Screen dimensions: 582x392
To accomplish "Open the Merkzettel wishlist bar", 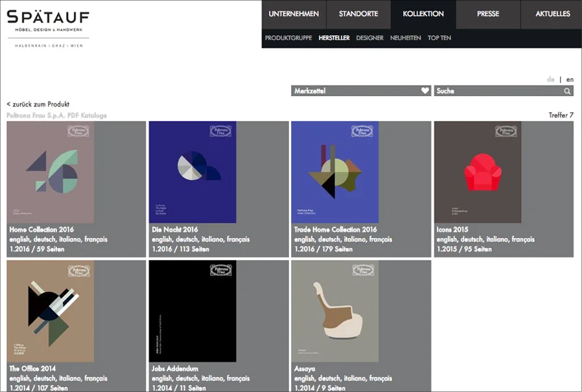I will click(361, 91).
